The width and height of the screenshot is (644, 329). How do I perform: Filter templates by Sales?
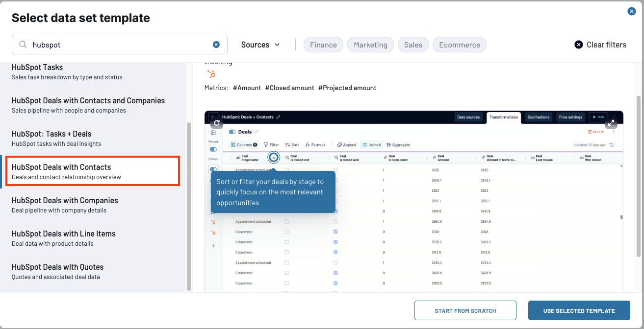413,45
